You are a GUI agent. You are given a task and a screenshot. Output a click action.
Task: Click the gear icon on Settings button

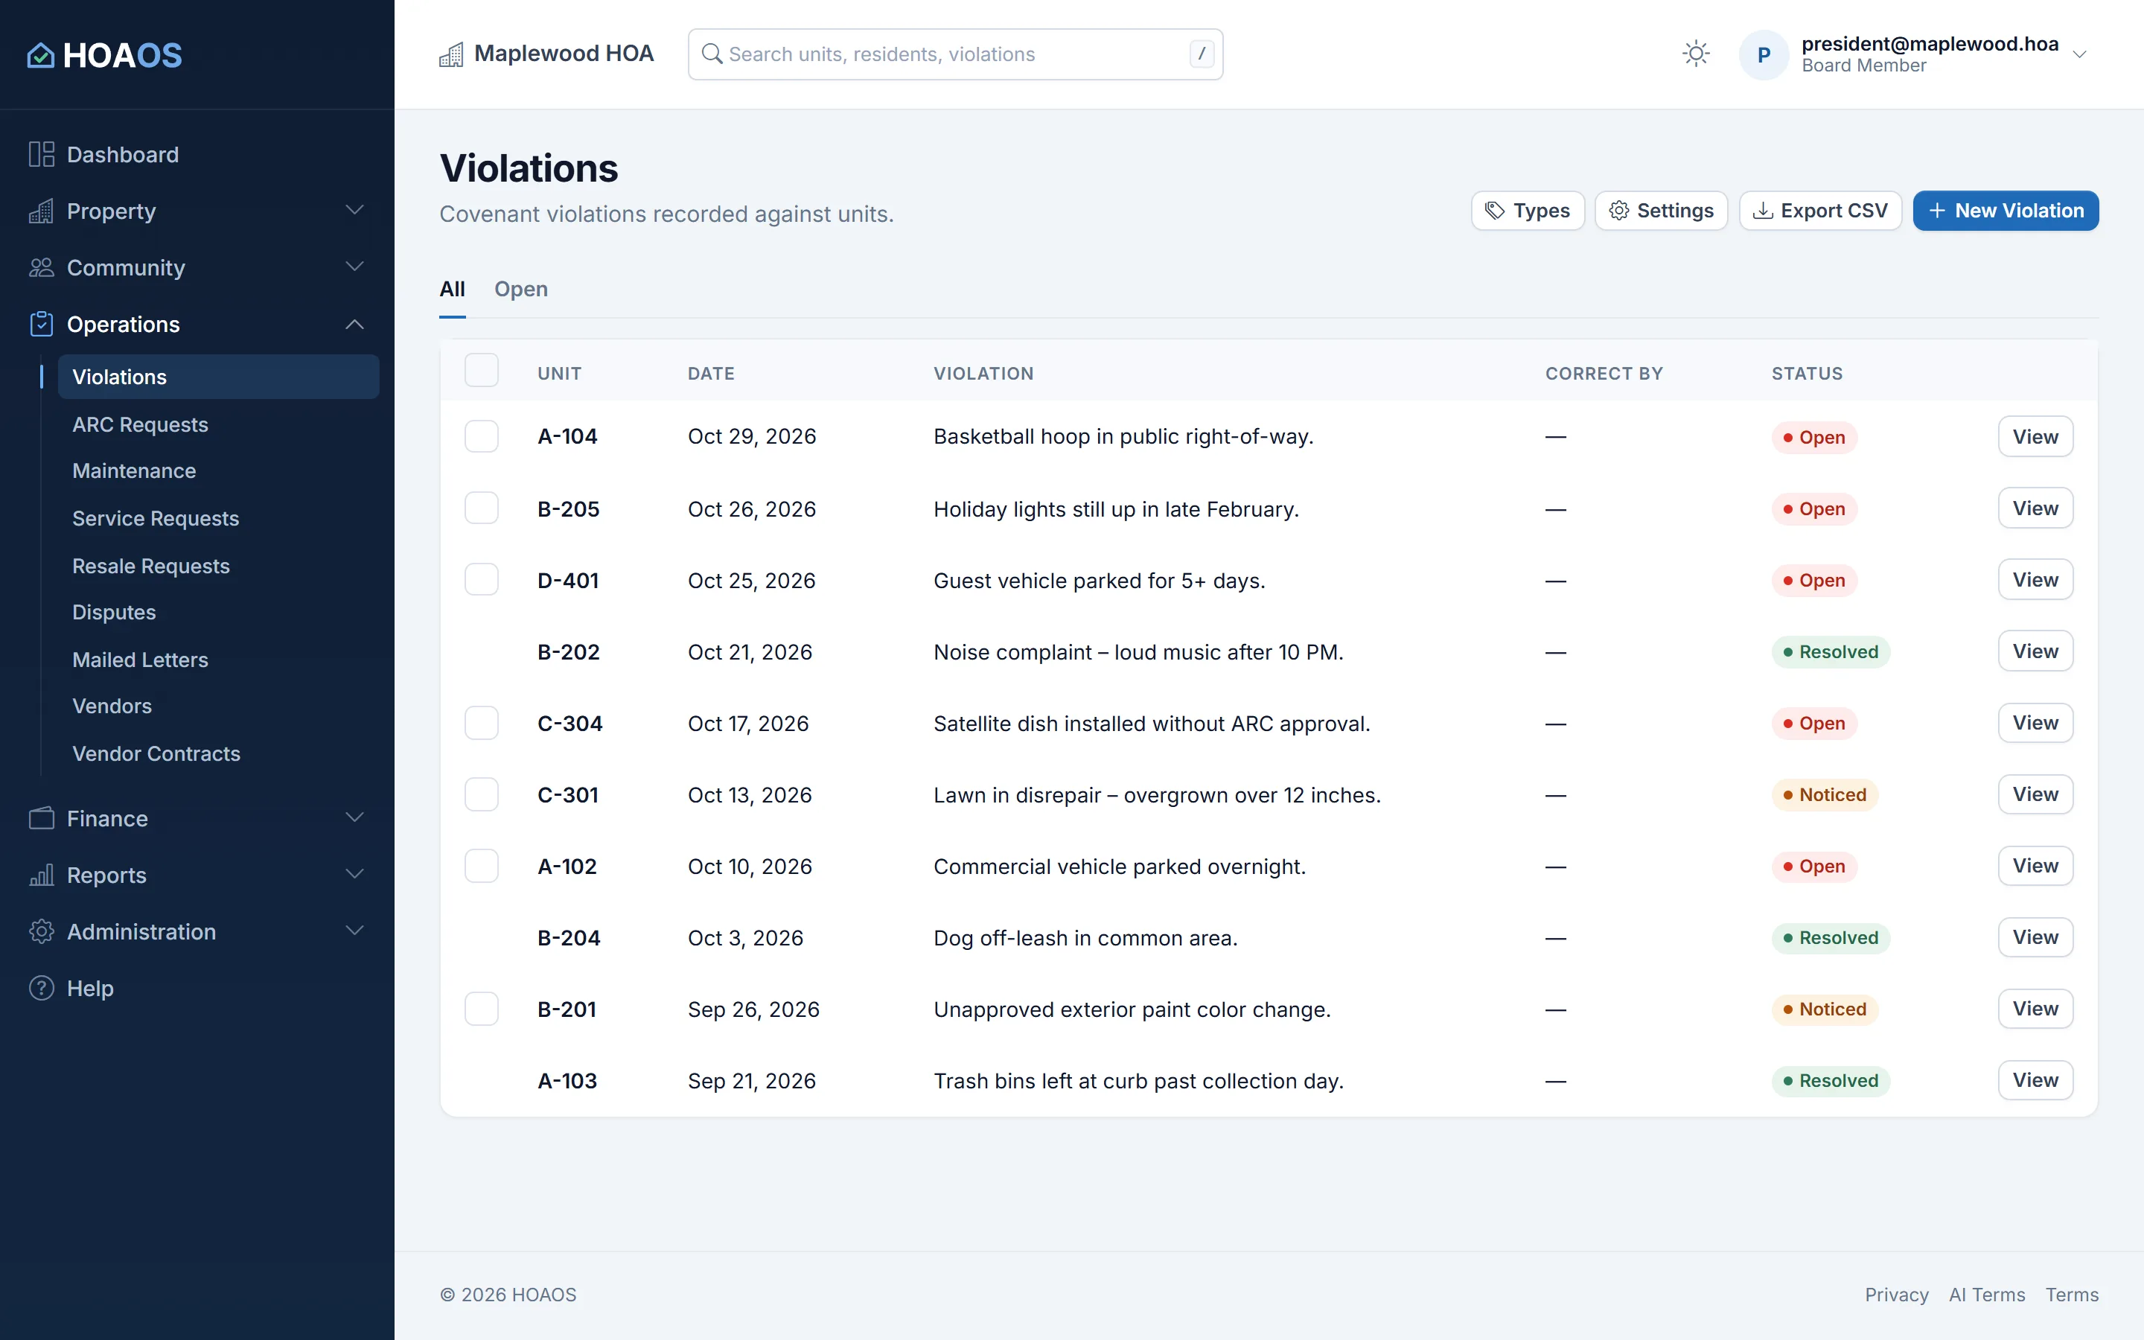tap(1618, 211)
